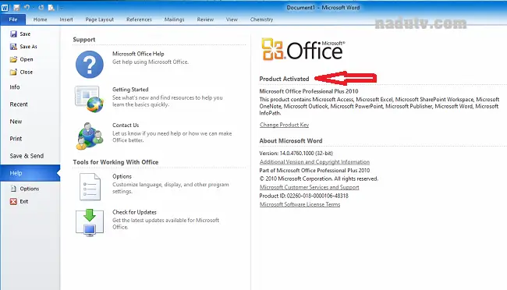Click the Getting Started globe icon
This screenshot has height=290, width=507.
click(x=90, y=99)
